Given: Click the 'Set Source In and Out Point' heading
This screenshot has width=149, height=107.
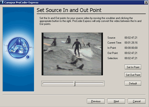Looking at the screenshot, I should [x=69, y=10].
